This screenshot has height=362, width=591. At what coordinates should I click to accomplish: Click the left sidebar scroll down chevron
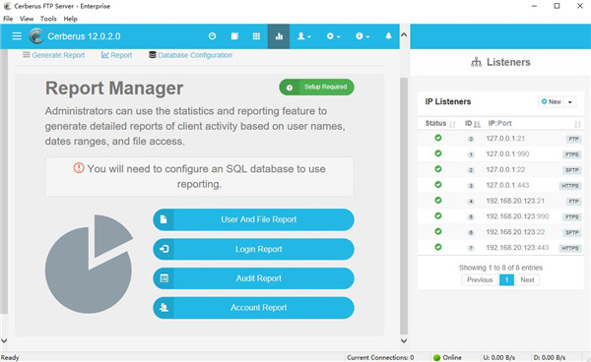tap(4, 341)
